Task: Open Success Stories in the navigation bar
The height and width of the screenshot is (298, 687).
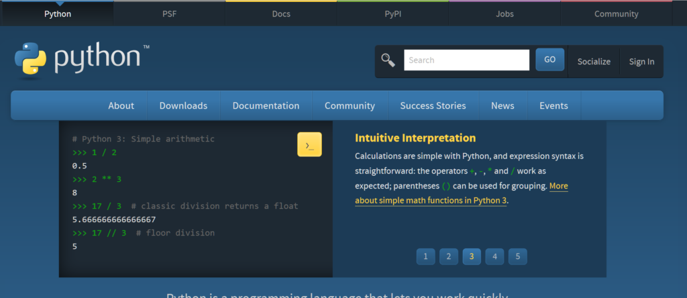Action: 433,105
